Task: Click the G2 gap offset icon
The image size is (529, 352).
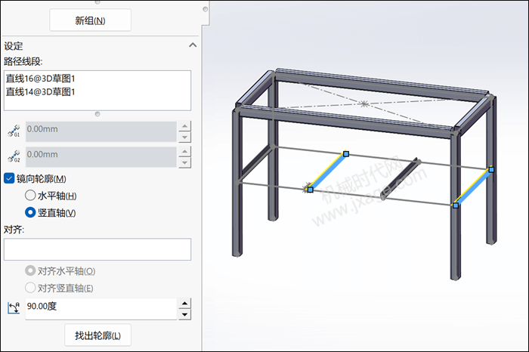Action: 14,156
